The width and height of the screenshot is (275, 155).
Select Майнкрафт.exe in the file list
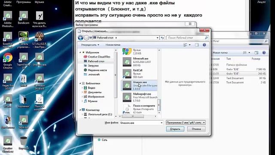point(139,97)
